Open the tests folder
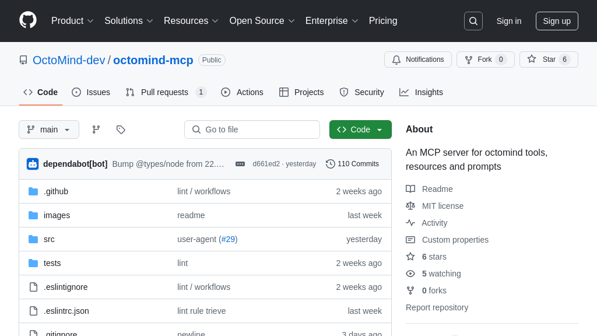This screenshot has width=597, height=336. pos(52,263)
